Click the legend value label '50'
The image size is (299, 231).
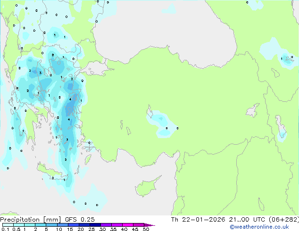pyautogui.click(x=146, y=229)
